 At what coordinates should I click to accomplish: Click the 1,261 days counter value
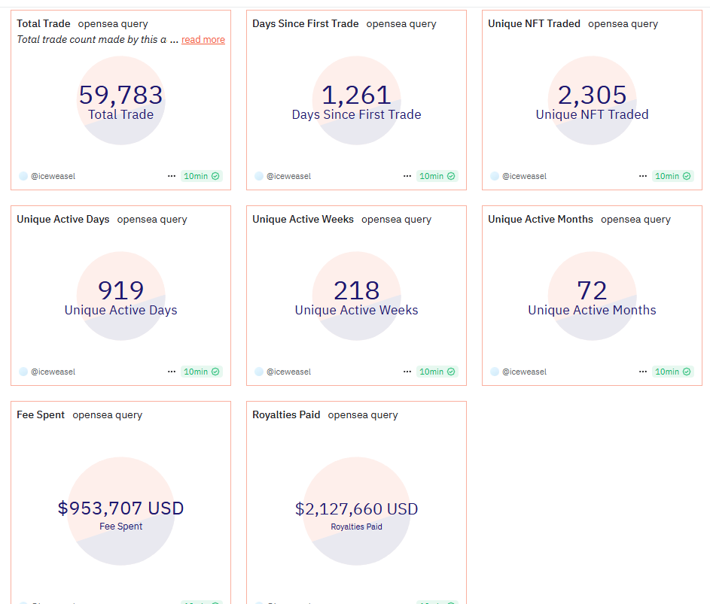click(356, 95)
